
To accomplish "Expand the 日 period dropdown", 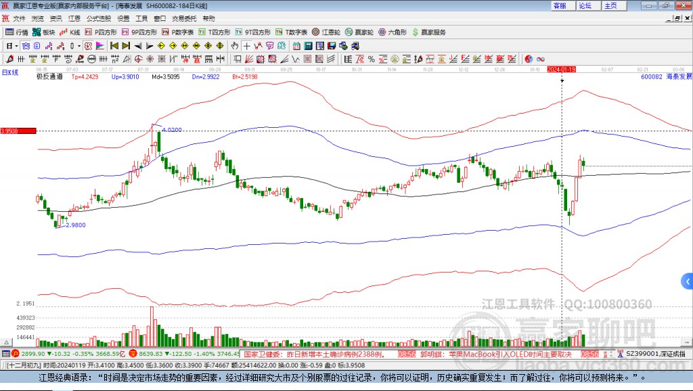I will (x=16, y=46).
